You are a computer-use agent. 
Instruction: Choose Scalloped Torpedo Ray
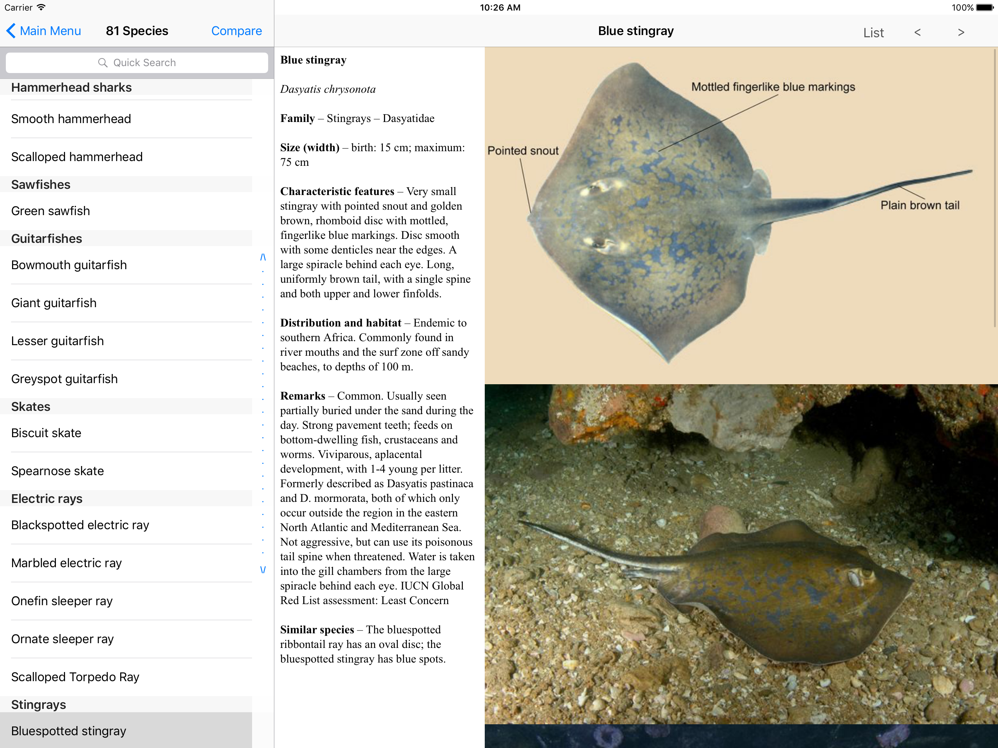coord(126,677)
